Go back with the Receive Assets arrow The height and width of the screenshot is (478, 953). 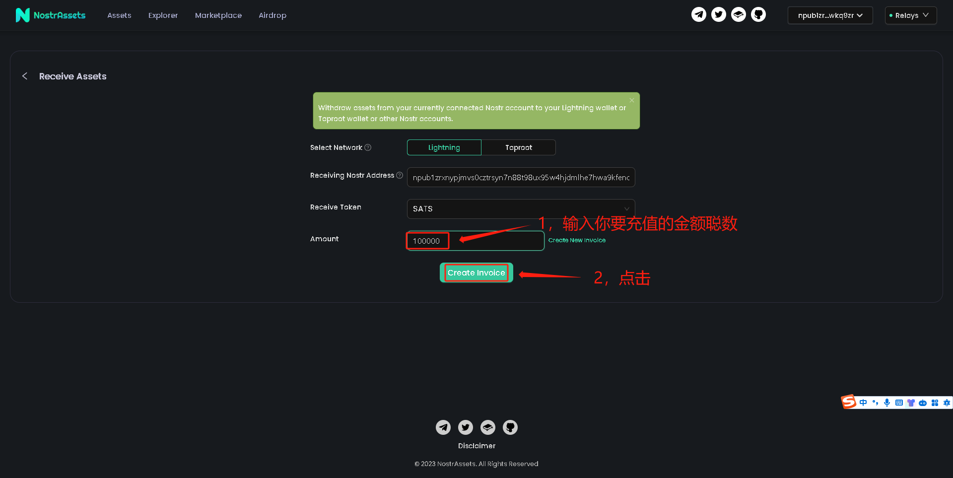coord(25,76)
